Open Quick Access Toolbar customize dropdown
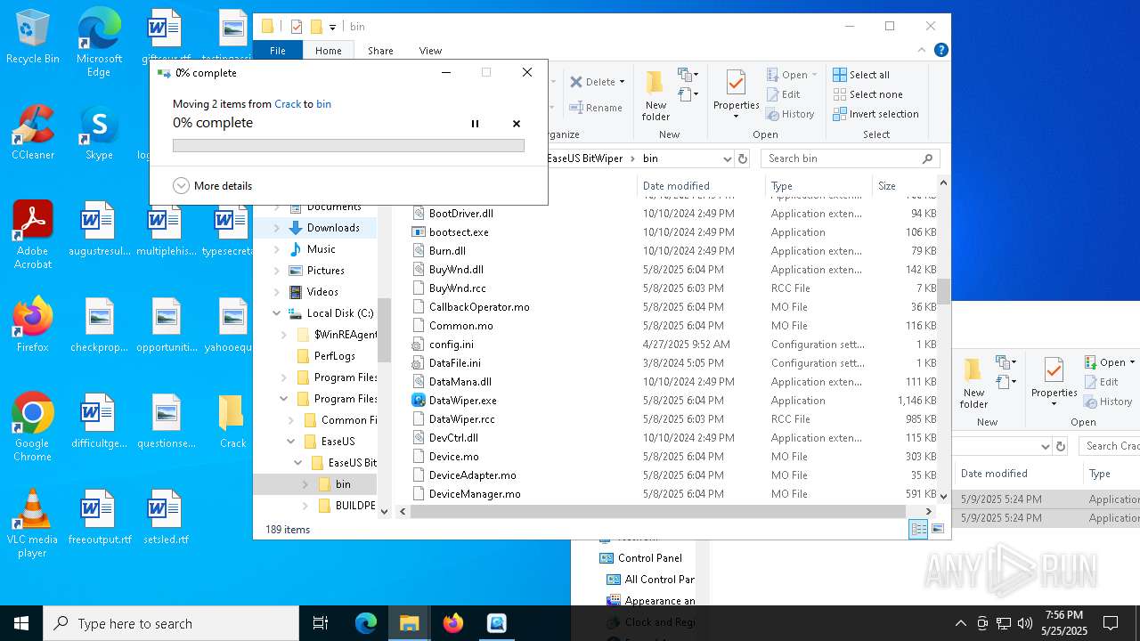Viewport: 1140px width, 641px height. (332, 27)
